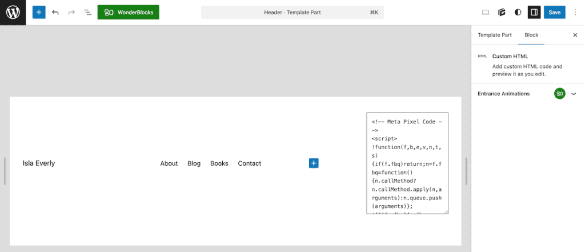Viewport: 585px width, 252px height.
Task: Click the left canvas resize handle
Action: click(x=5, y=171)
